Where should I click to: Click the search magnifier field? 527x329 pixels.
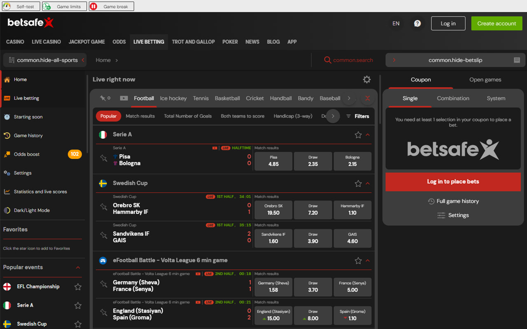coord(348,60)
